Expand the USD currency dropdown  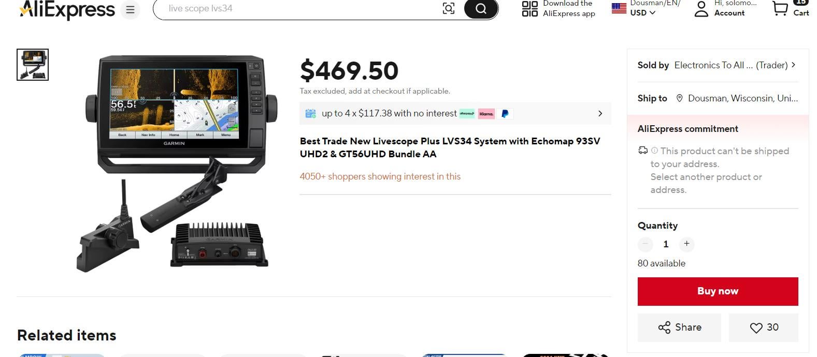tap(642, 13)
